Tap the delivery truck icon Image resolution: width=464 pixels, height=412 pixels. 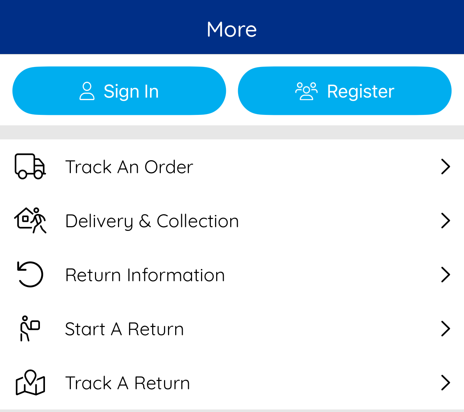coord(30,166)
